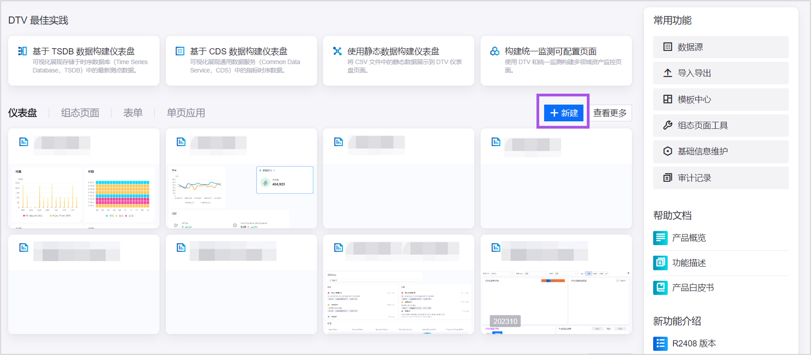The height and width of the screenshot is (355, 811).
Task: Open the 功能描述 help link
Action: [689, 263]
